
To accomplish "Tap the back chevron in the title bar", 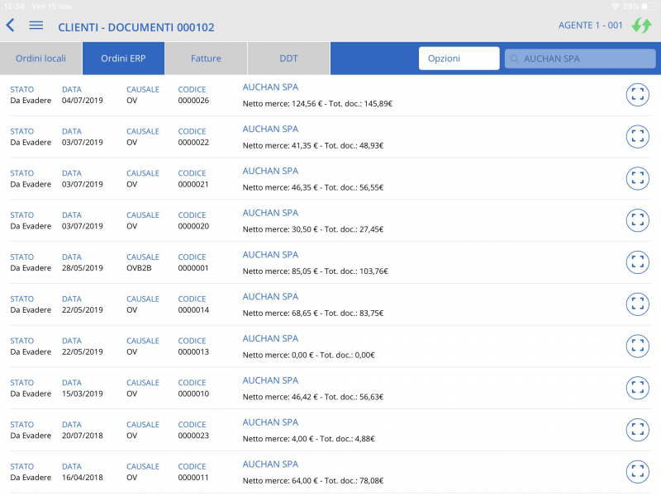I will (x=10, y=25).
